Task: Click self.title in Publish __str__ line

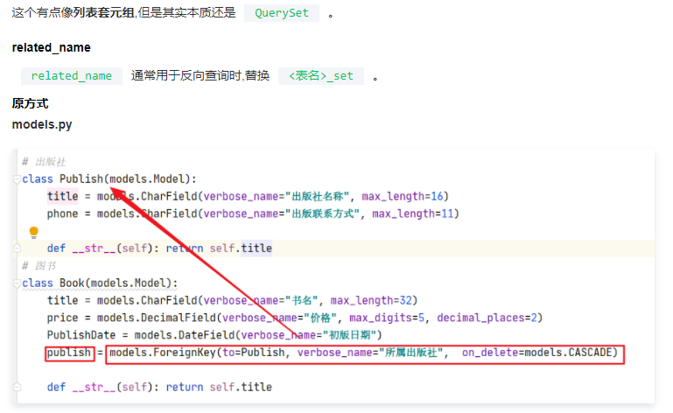Action: coord(241,248)
